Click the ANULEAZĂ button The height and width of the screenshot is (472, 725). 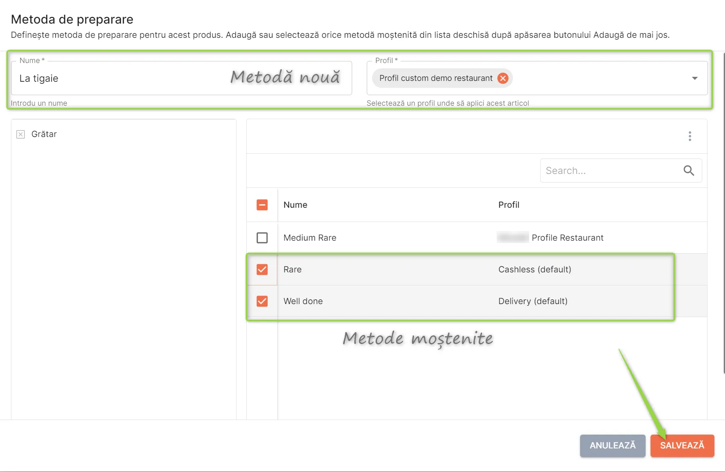[613, 446]
